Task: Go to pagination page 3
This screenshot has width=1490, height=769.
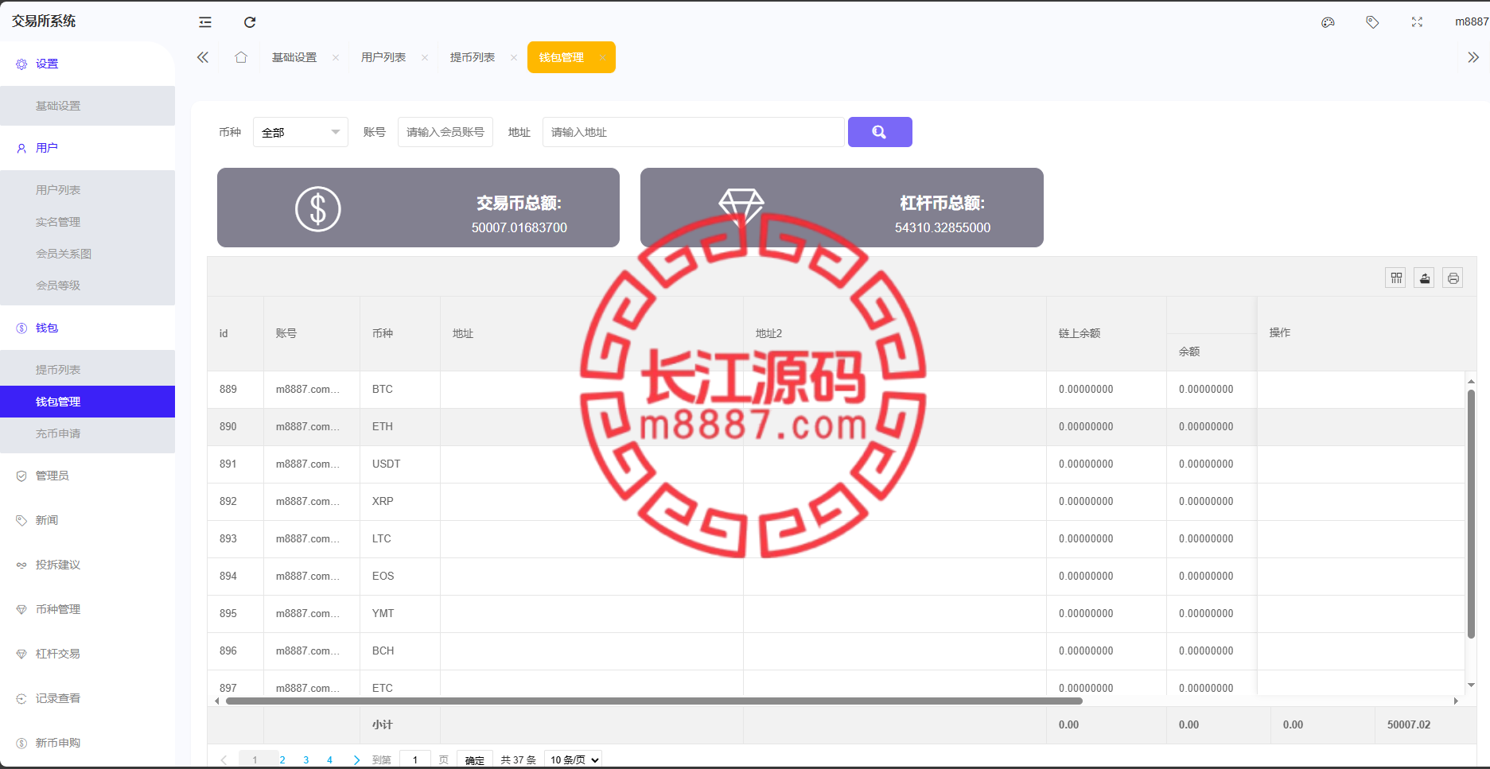Action: (x=306, y=759)
